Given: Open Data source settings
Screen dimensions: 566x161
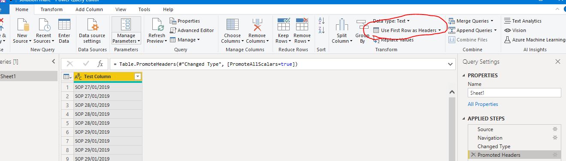Looking at the screenshot, I should coord(92,31).
